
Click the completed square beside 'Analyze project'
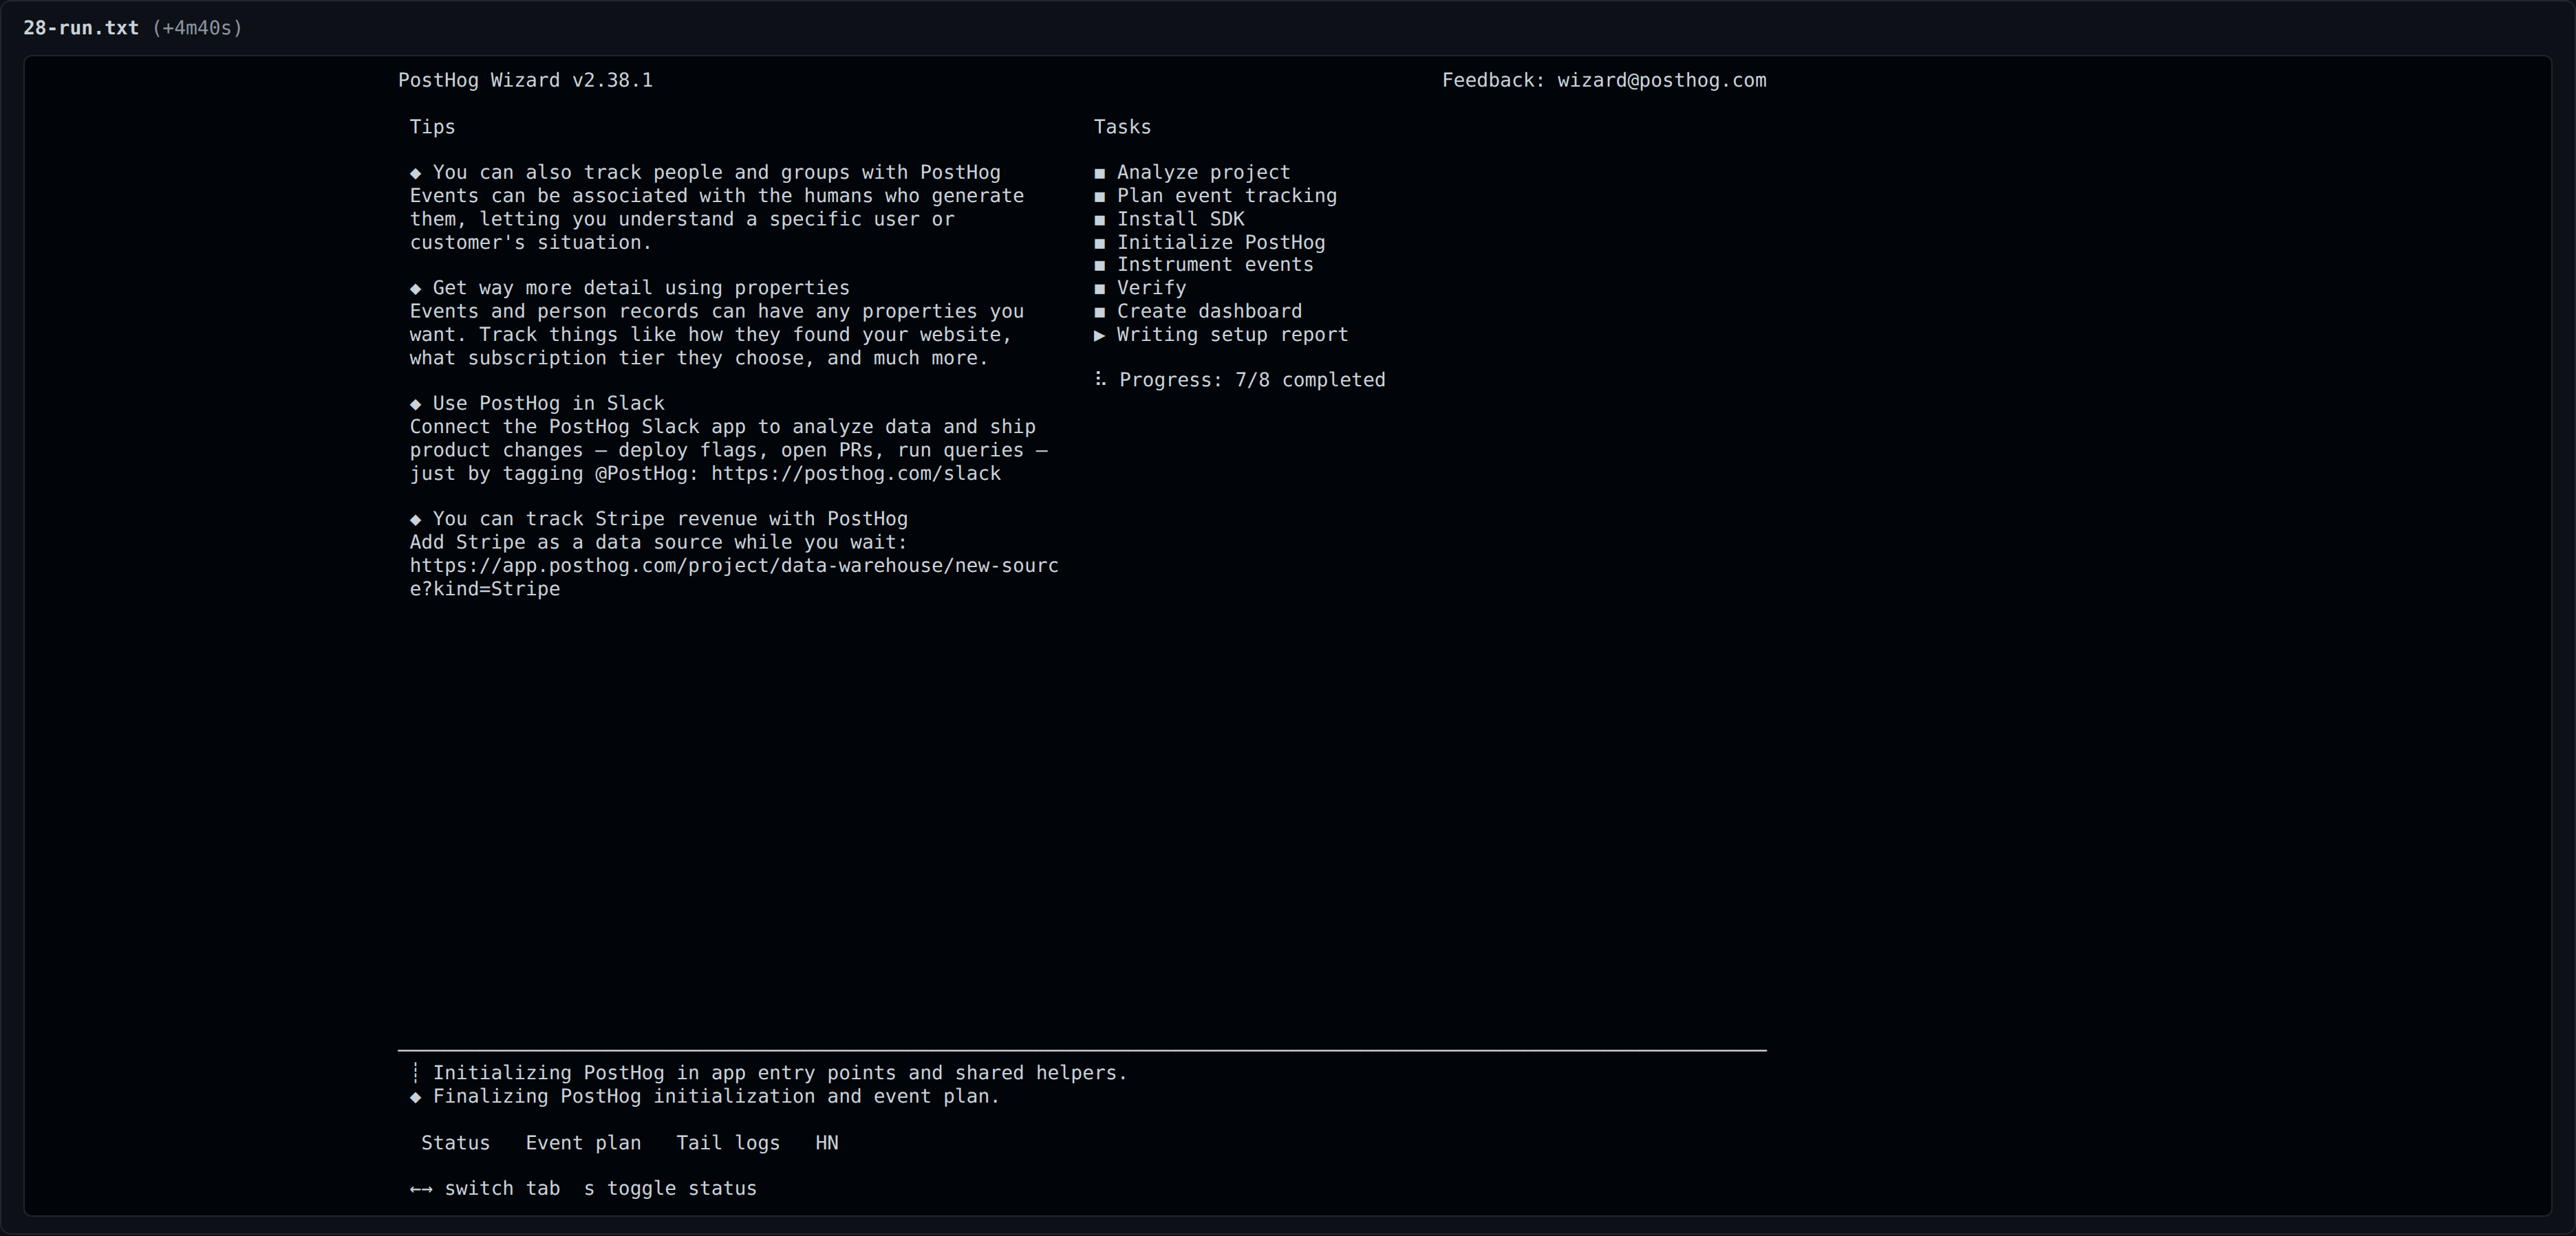click(x=1100, y=173)
